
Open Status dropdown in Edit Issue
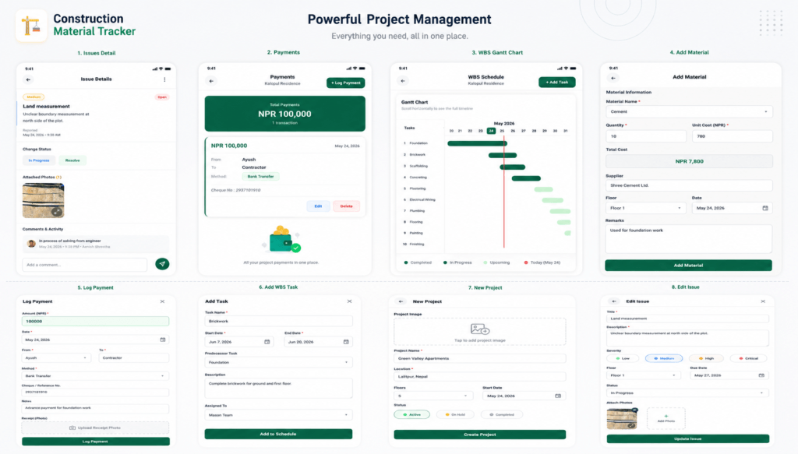687,393
